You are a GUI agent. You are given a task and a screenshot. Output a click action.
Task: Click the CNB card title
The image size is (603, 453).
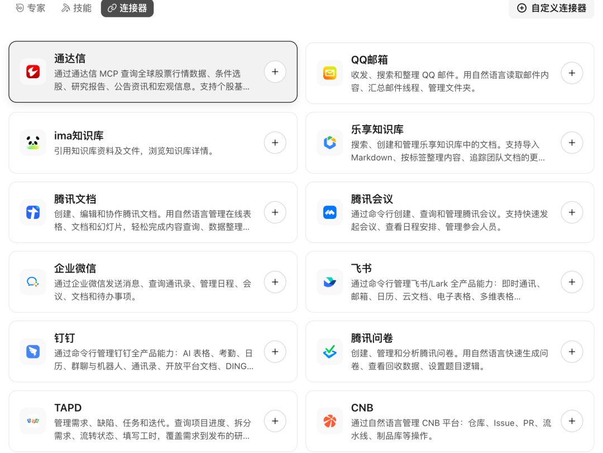[362, 408]
